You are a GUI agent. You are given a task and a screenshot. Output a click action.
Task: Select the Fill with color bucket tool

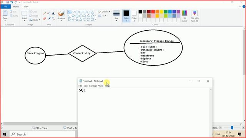coord(49,13)
